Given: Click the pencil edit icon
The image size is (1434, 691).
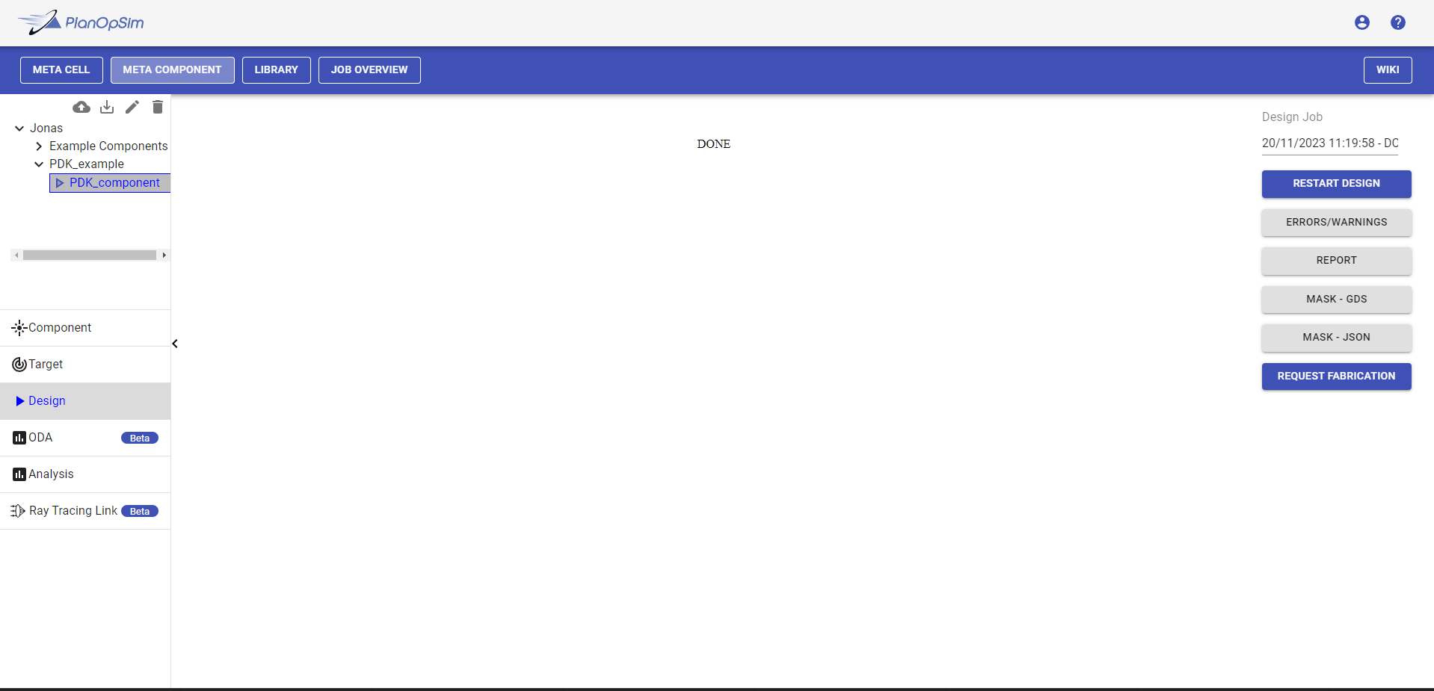Looking at the screenshot, I should tap(132, 107).
